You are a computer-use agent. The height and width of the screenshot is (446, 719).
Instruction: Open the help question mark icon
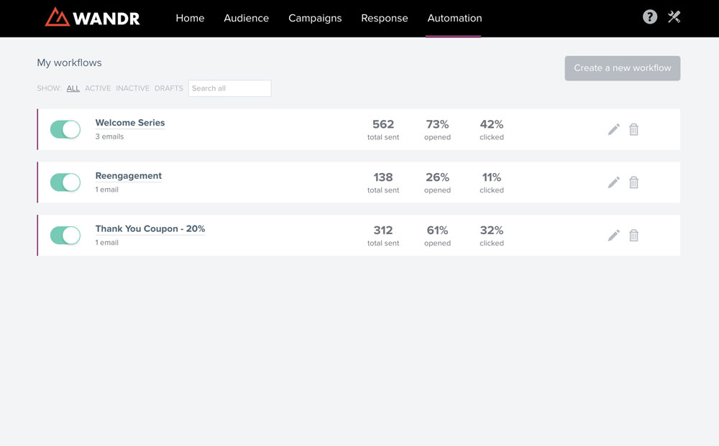[649, 17]
